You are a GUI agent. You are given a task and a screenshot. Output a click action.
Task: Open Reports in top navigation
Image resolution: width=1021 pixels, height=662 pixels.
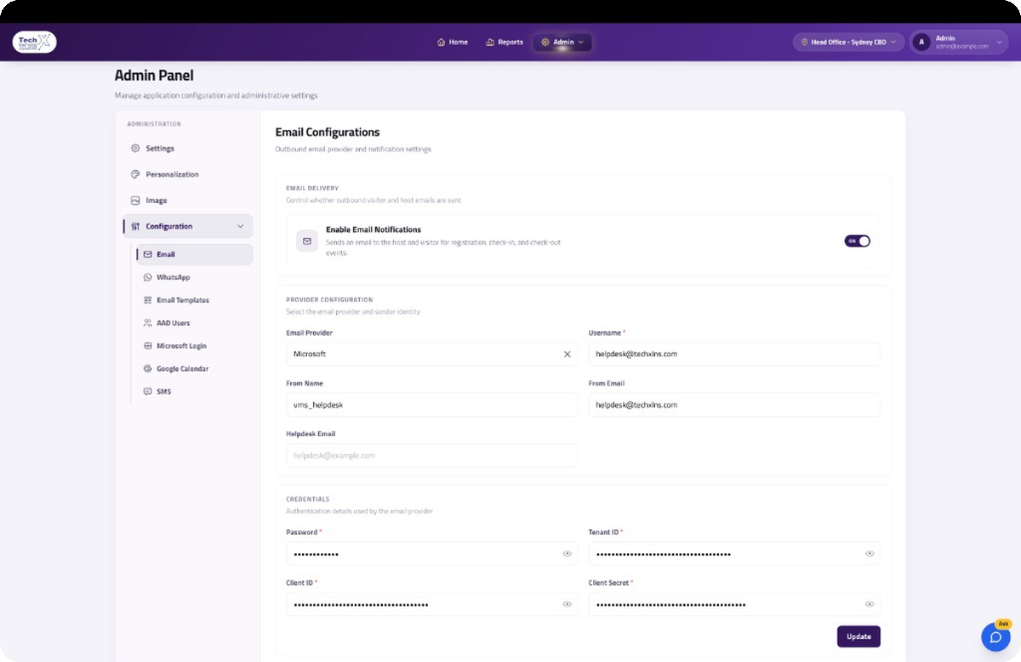(x=505, y=42)
